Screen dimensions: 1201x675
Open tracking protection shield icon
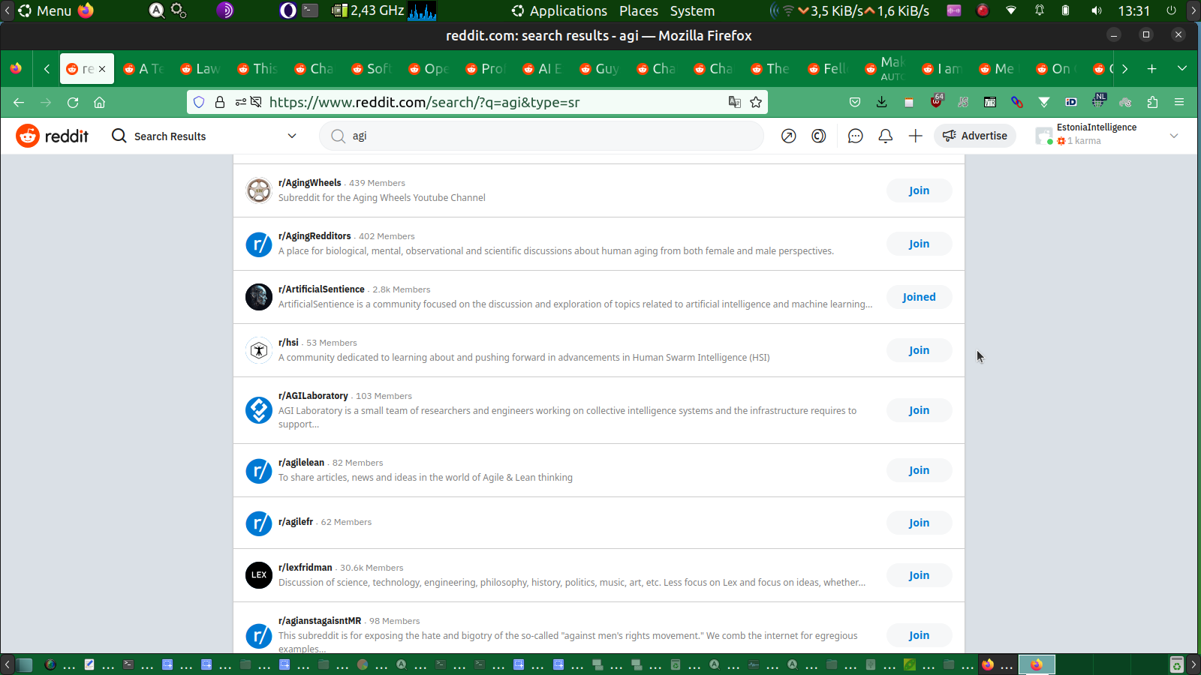[199, 102]
